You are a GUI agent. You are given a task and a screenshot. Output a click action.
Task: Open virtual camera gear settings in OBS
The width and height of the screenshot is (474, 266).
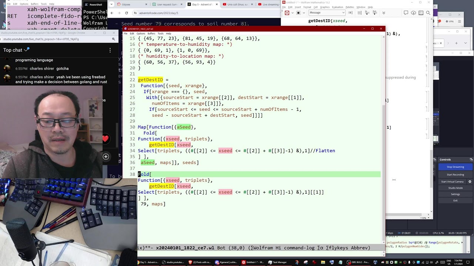(x=470, y=181)
